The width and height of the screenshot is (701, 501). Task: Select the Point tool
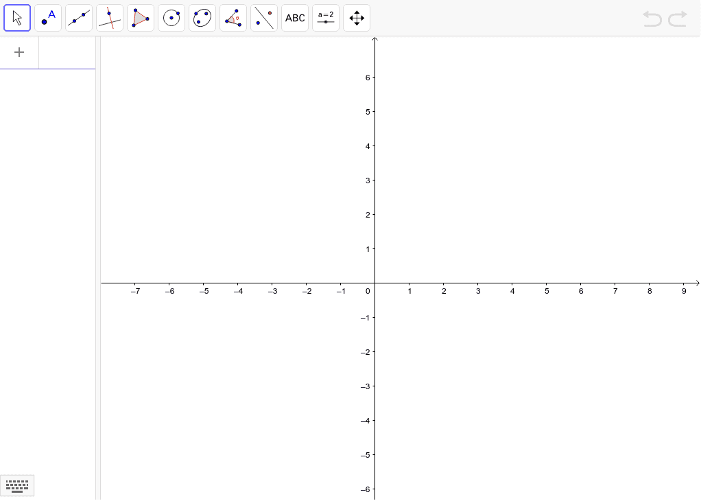(x=47, y=17)
